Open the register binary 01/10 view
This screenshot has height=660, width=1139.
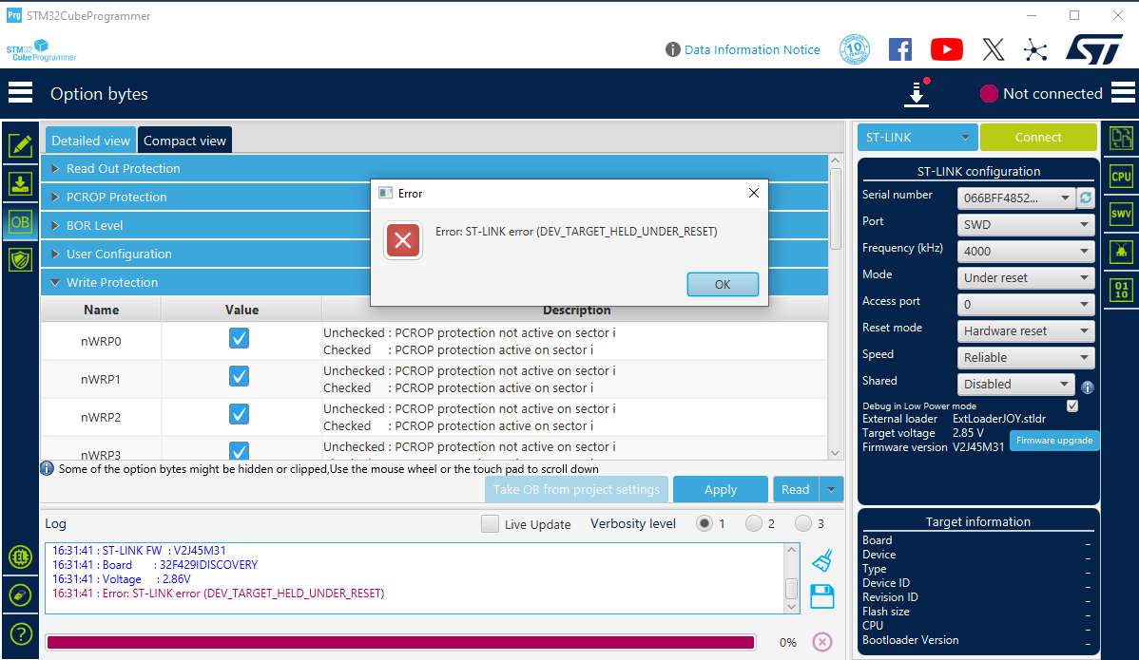click(1121, 288)
